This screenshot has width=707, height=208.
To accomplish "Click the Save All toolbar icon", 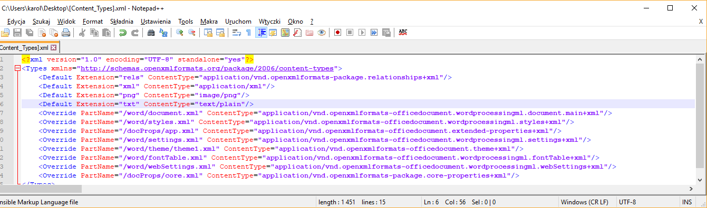I will pos(30,33).
